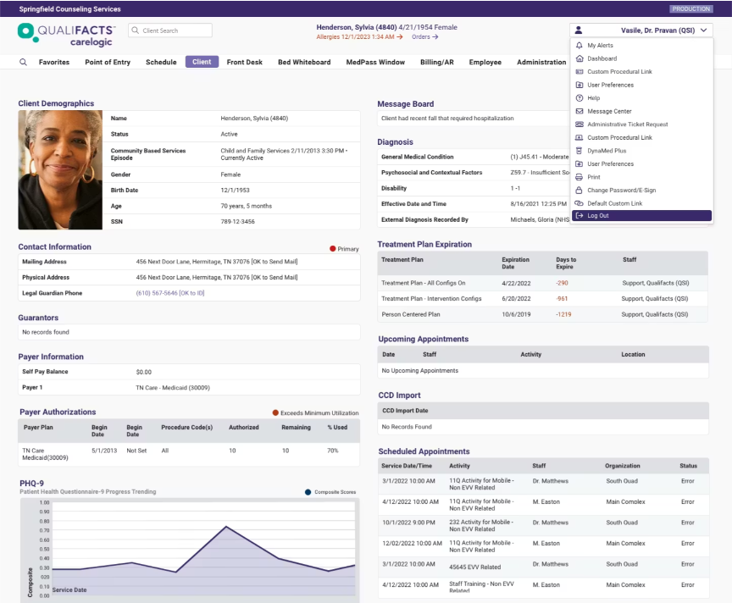Select the Administrative Ticket Request icon
This screenshot has height=603, width=732.
coord(579,124)
